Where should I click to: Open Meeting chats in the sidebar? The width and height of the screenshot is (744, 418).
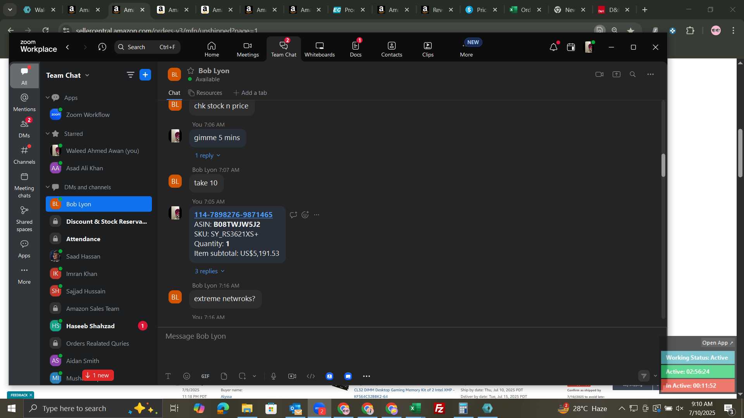click(x=24, y=185)
